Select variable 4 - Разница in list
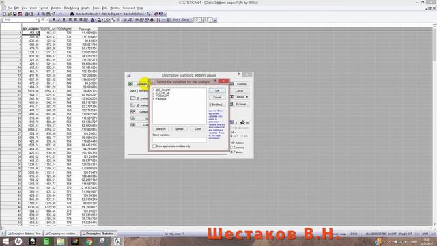 pyautogui.click(x=160, y=99)
